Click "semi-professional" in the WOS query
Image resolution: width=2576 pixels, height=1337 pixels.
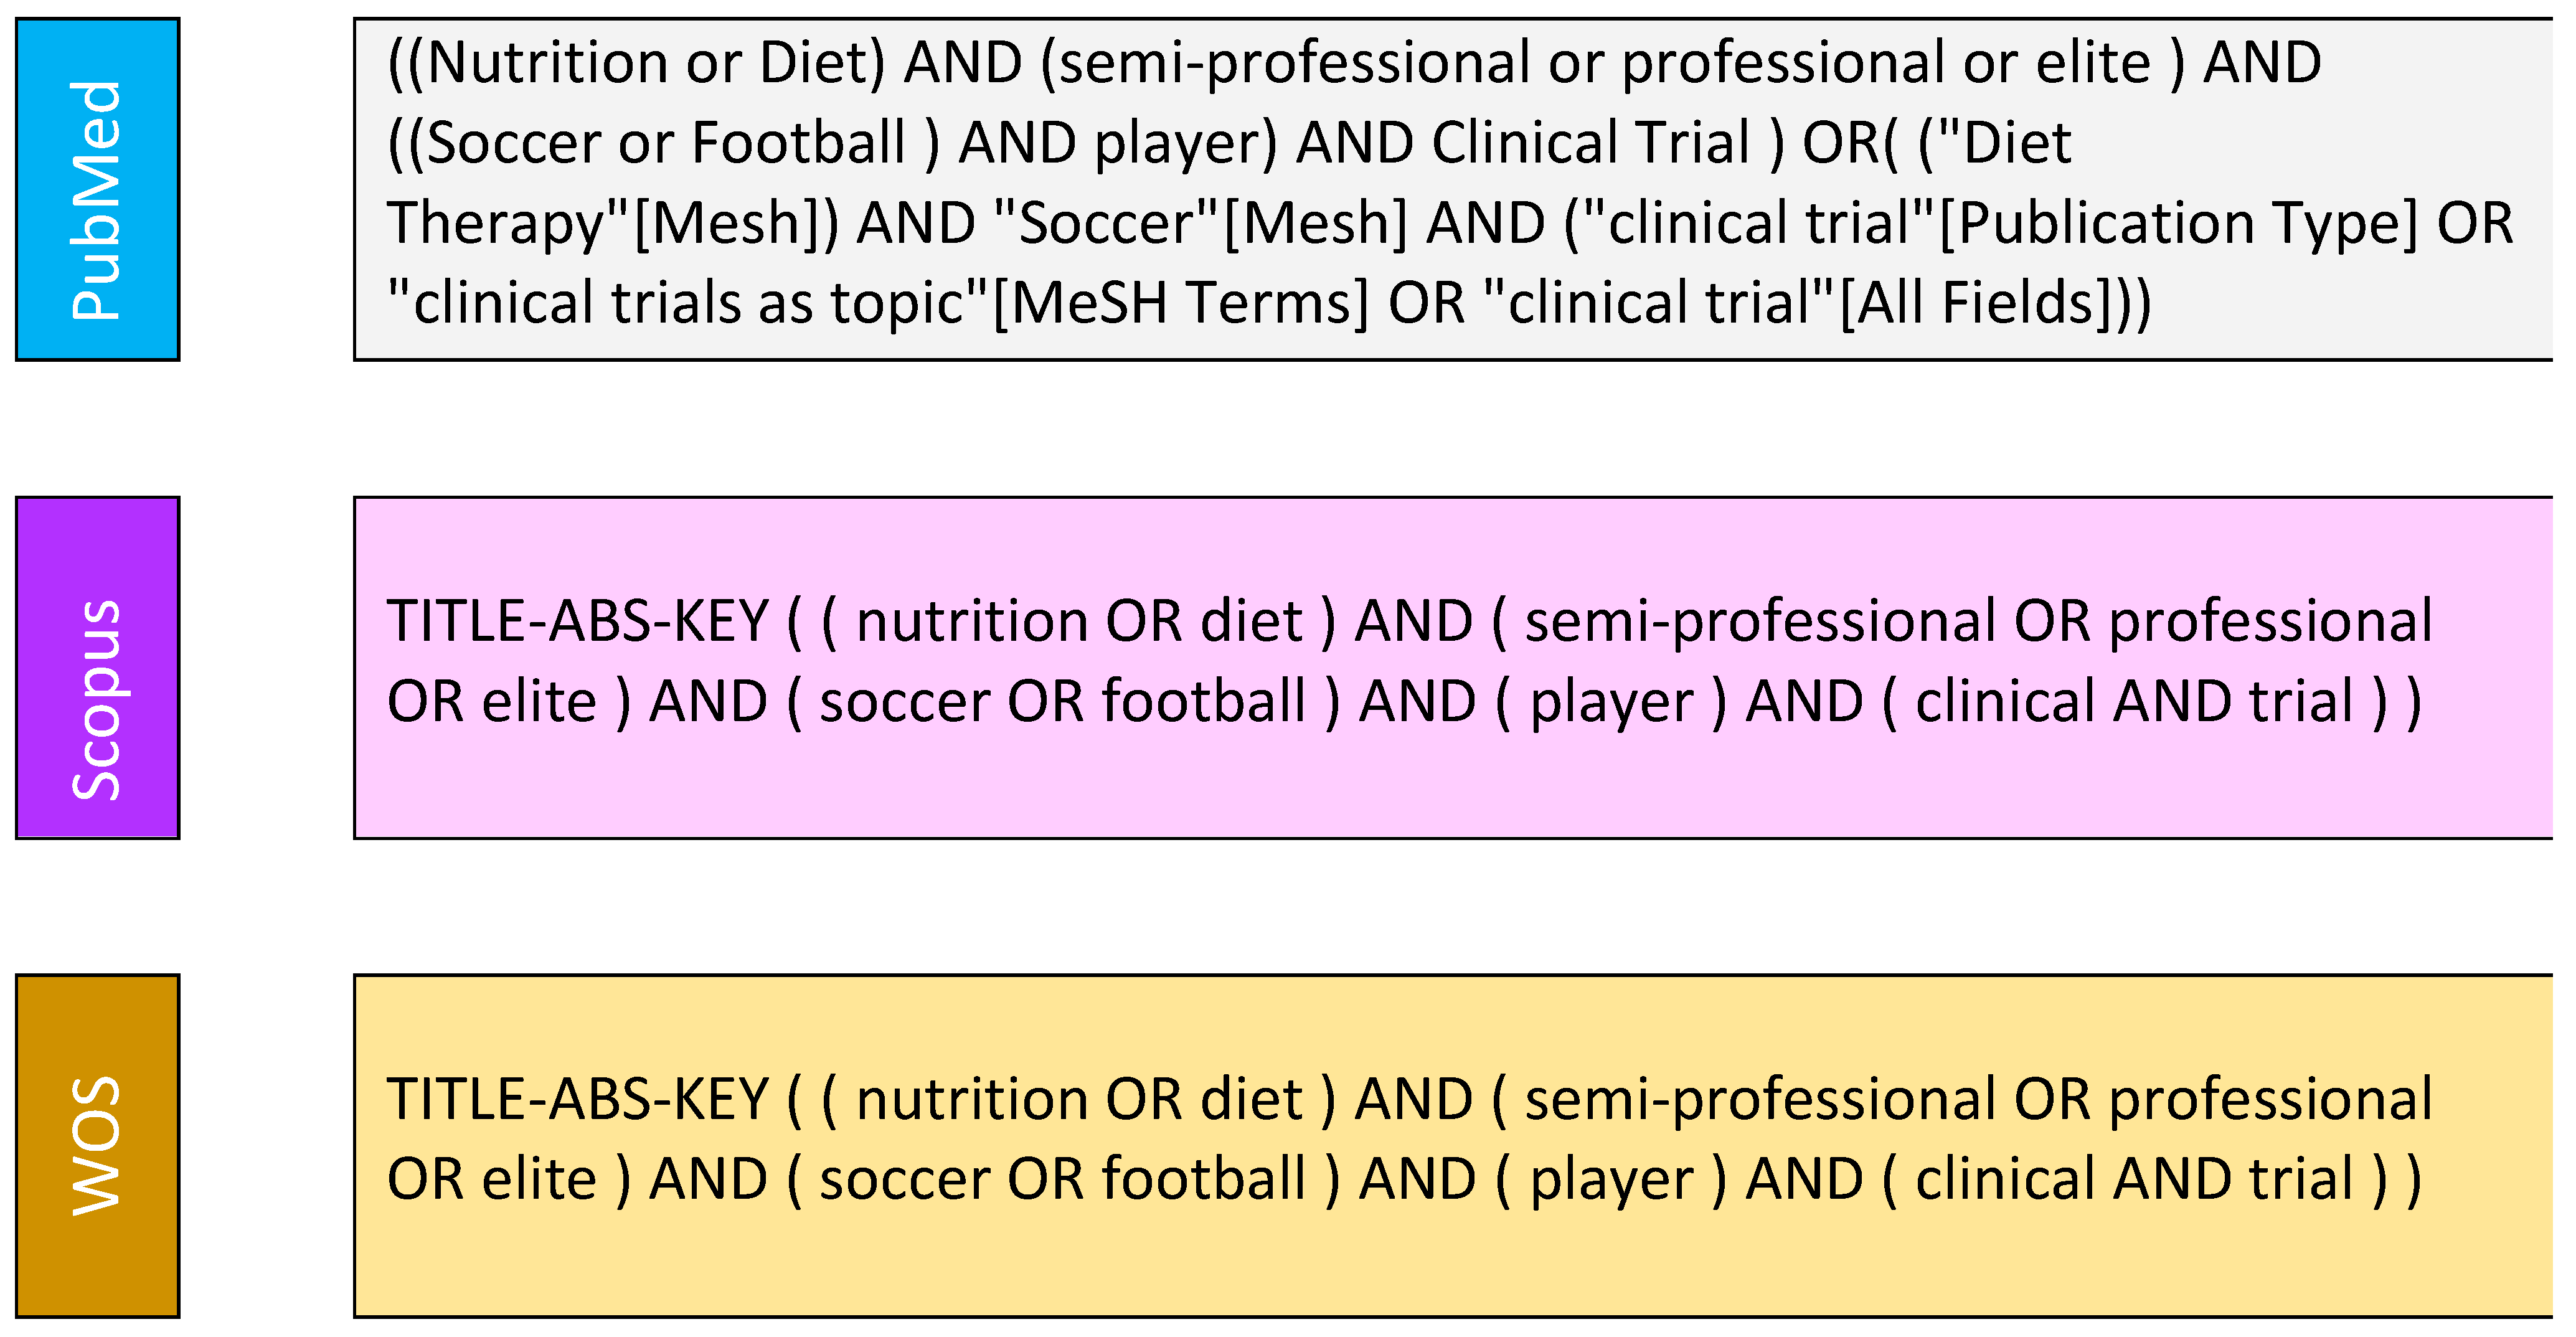1760,1099
